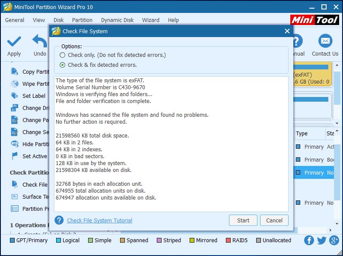The width and height of the screenshot is (343, 256).
Task: Click the Surface Test icon
Action: pos(15,197)
